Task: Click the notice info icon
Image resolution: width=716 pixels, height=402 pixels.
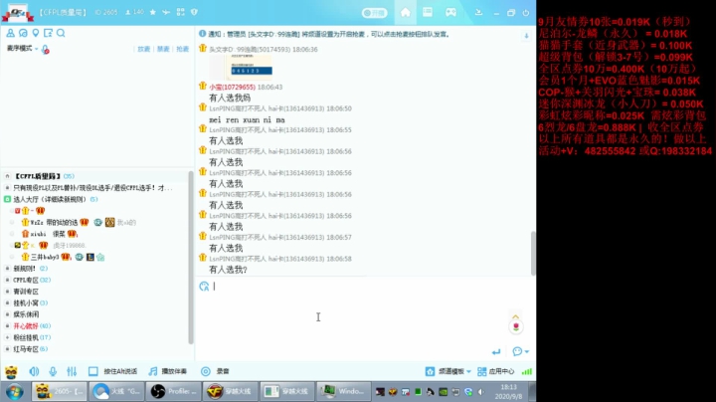Action: [x=202, y=34]
